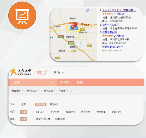The width and height of the screenshot is (146, 138).
Task: Click the S702 road badge on map
Action: point(82,30)
